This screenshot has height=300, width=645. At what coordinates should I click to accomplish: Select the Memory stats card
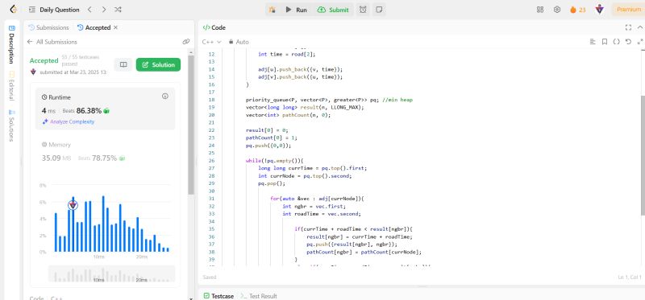click(106, 151)
